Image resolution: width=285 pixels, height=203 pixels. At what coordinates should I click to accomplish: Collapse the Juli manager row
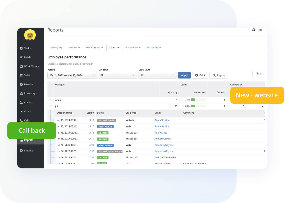(50, 106)
